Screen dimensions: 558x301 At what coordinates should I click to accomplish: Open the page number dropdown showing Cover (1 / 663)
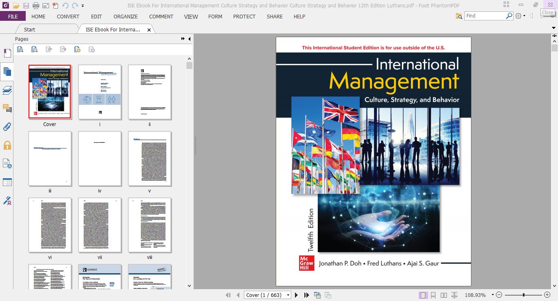tap(288, 295)
